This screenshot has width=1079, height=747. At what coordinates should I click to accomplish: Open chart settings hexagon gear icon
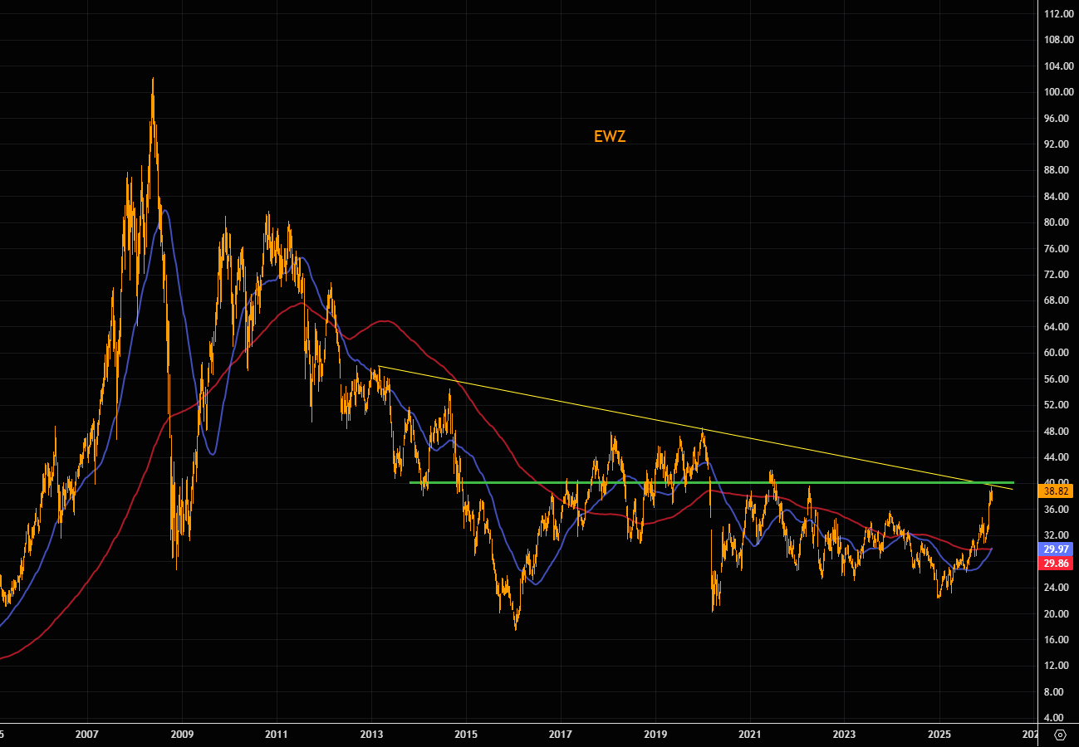tap(1060, 735)
